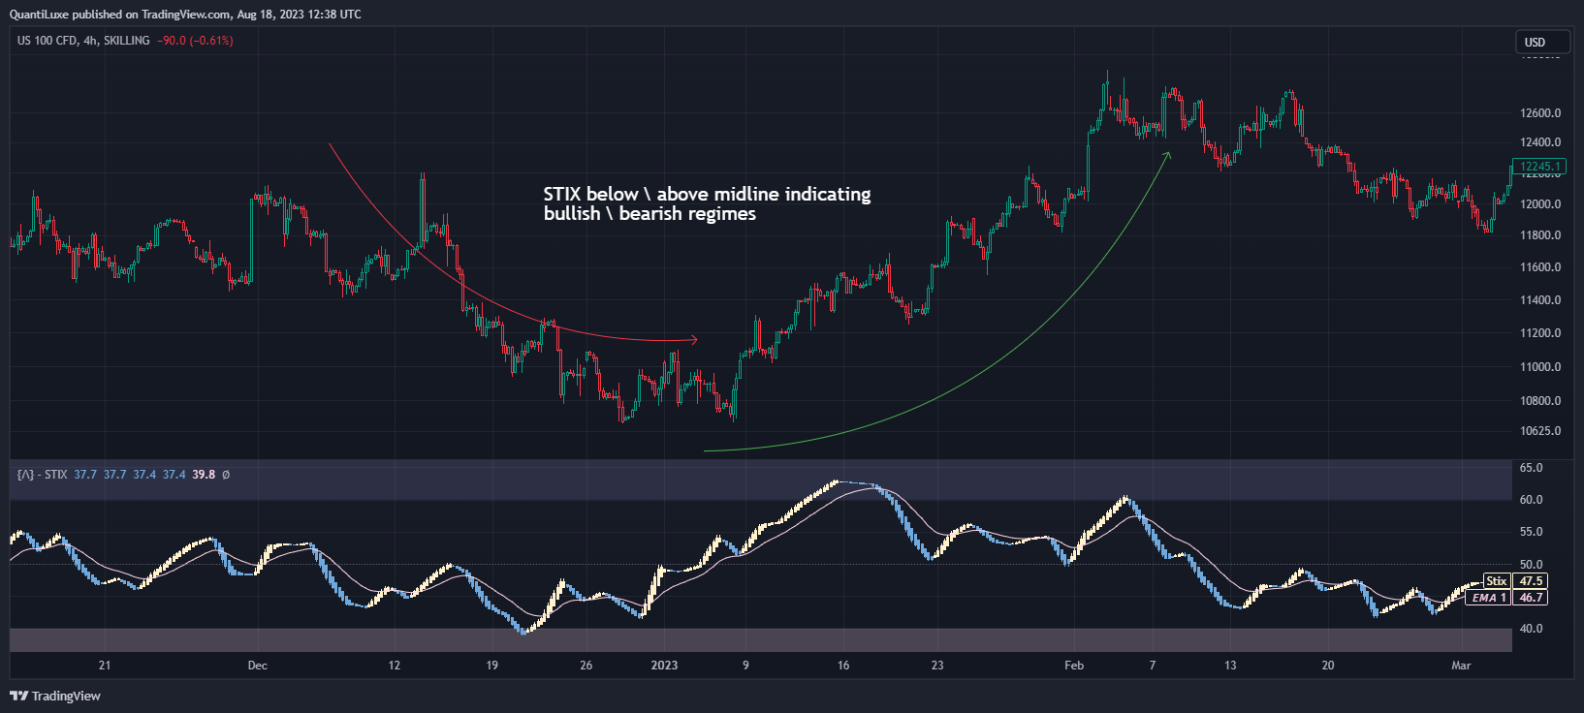
Task: Click the USD currency button
Action: click(x=1542, y=42)
